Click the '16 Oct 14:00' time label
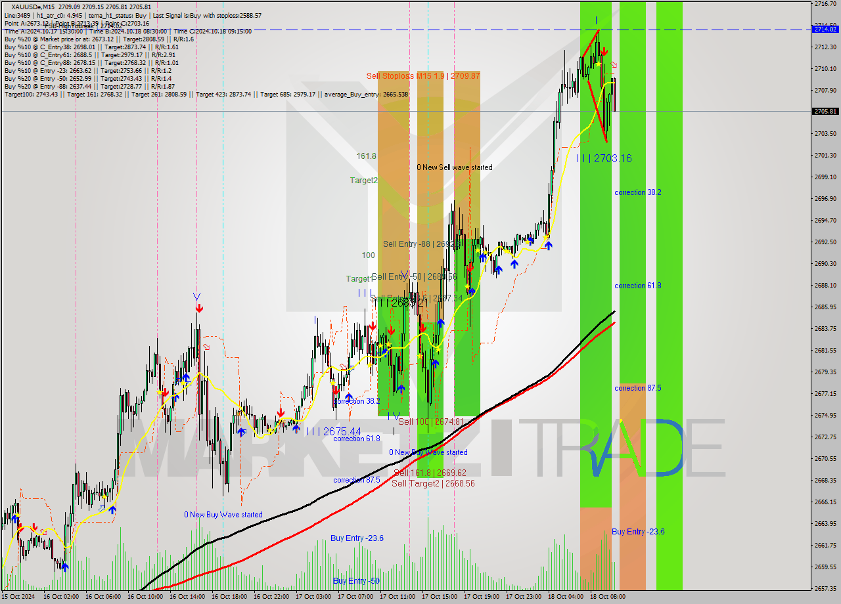This screenshot has width=841, height=604. tap(187, 597)
